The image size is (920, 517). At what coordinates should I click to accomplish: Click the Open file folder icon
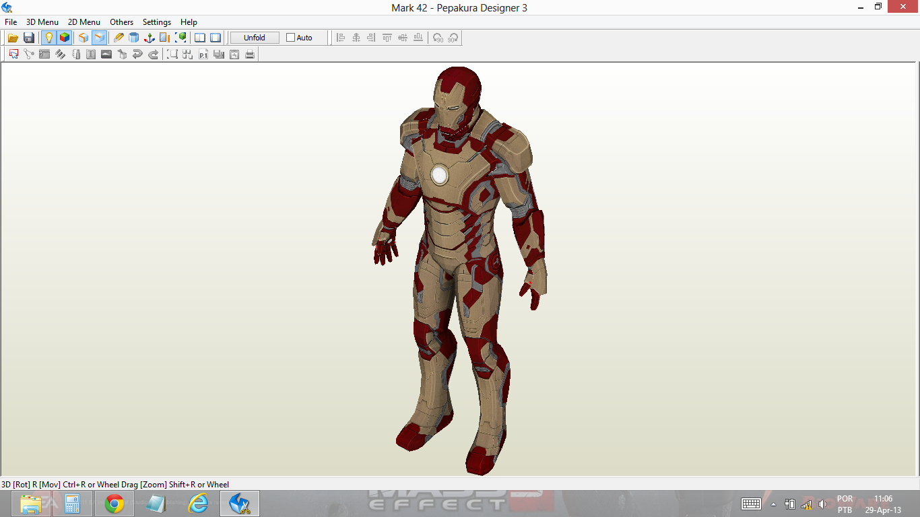(x=13, y=38)
